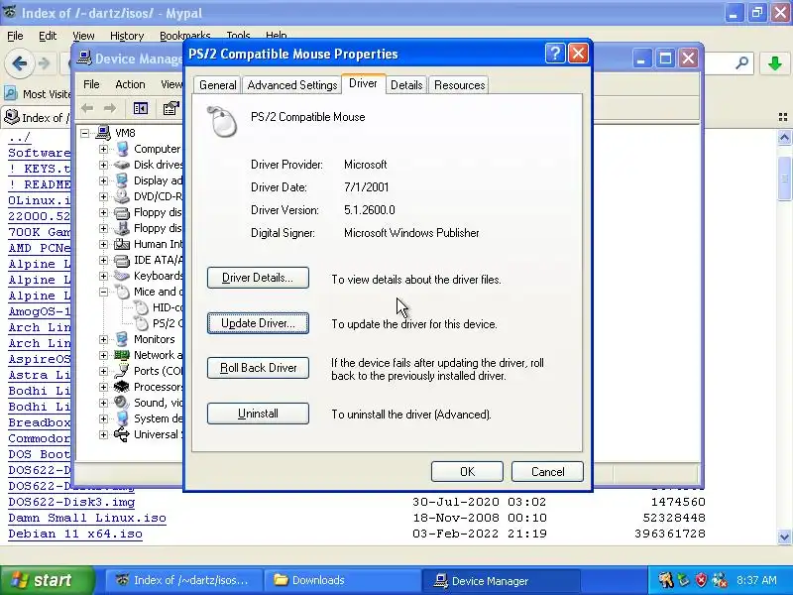
Task: Expand the Keyboards node
Action: (x=104, y=276)
